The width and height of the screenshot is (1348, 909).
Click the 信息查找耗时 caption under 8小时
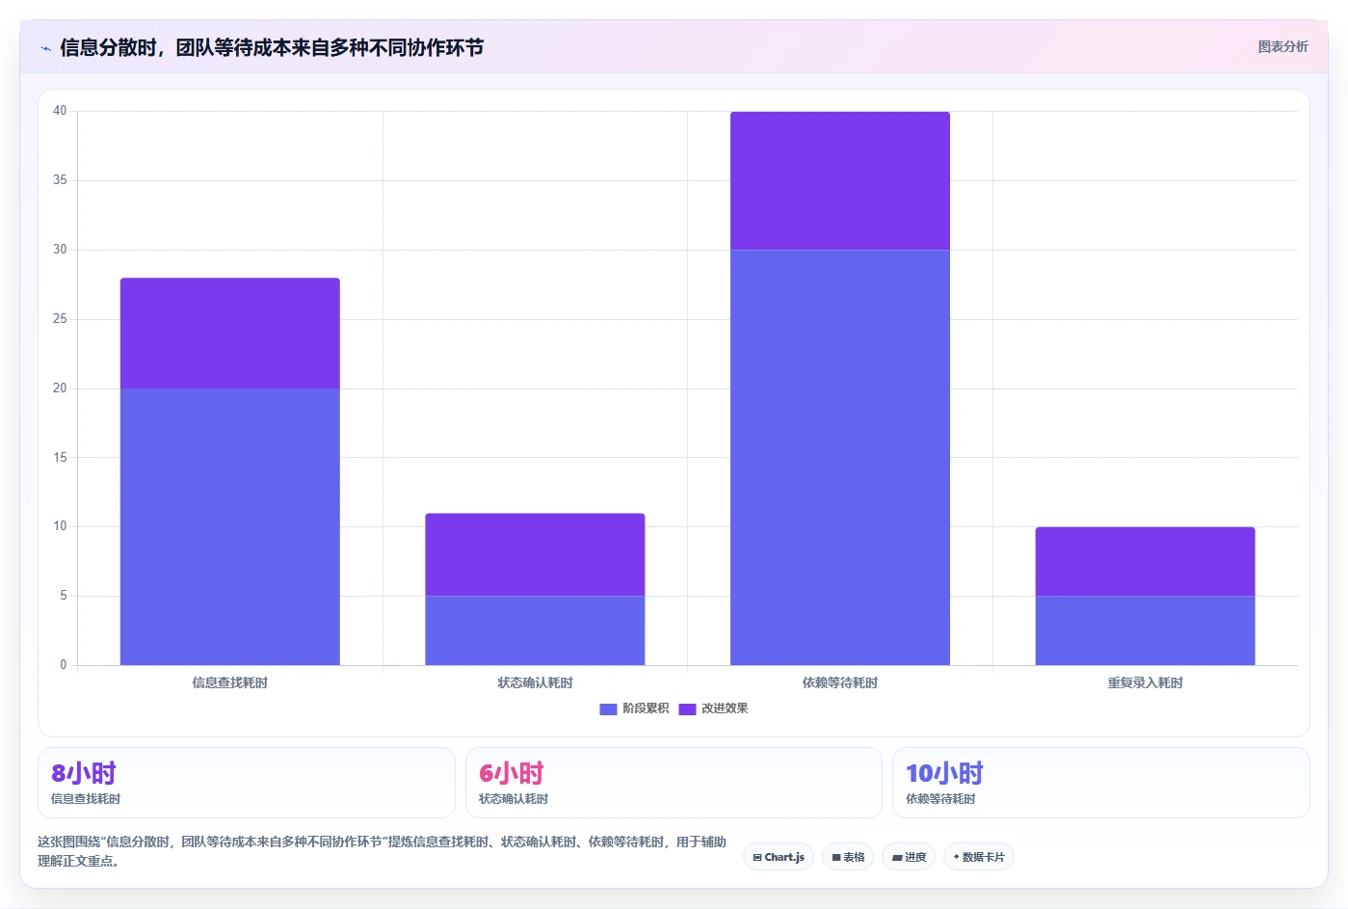pyautogui.click(x=86, y=799)
